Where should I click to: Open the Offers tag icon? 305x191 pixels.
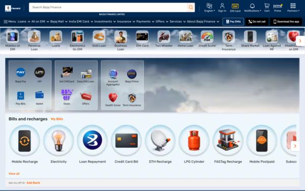pyautogui.click(x=85, y=96)
